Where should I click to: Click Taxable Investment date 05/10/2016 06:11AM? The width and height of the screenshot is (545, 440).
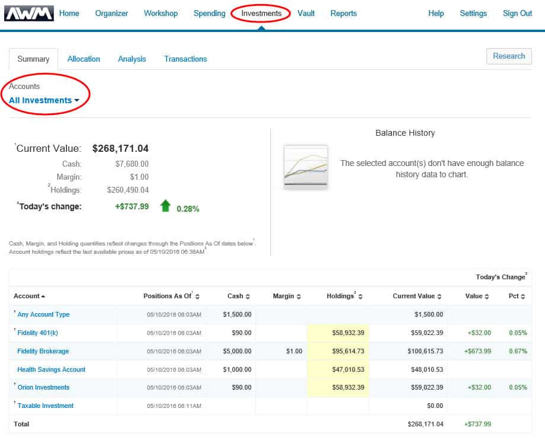point(174,406)
